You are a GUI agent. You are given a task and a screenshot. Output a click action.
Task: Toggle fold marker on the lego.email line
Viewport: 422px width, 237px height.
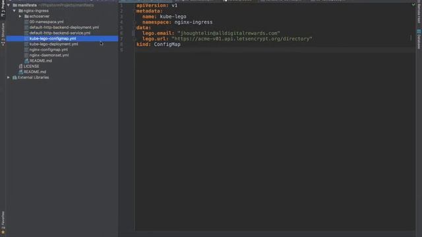(134, 34)
